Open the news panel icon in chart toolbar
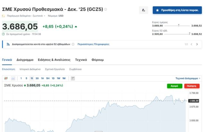 [x=73, y=78]
